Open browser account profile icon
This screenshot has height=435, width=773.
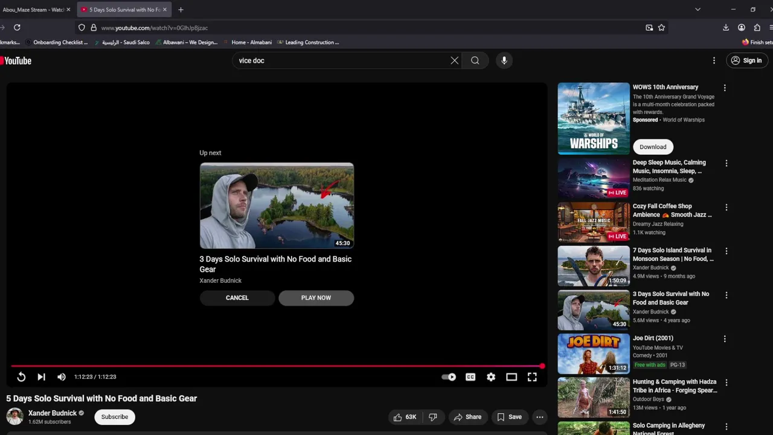(x=742, y=27)
